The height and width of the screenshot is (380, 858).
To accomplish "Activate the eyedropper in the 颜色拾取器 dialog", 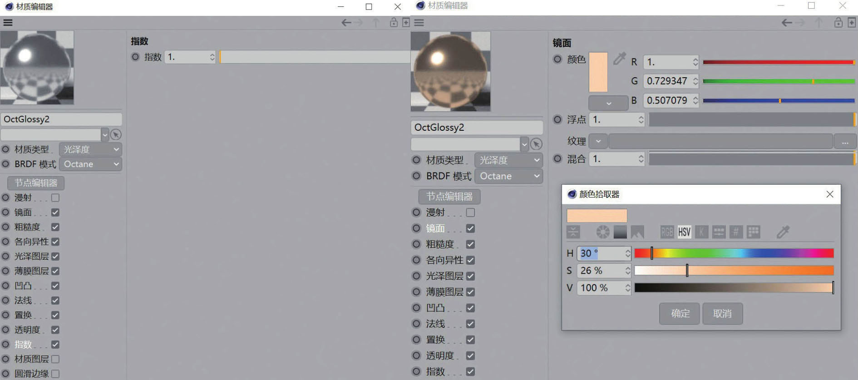I will 783,232.
